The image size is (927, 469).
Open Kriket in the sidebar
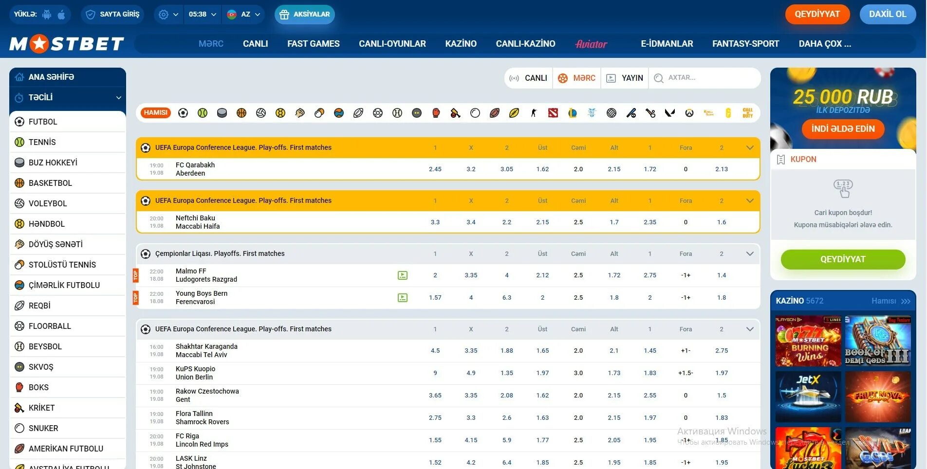pyautogui.click(x=68, y=408)
